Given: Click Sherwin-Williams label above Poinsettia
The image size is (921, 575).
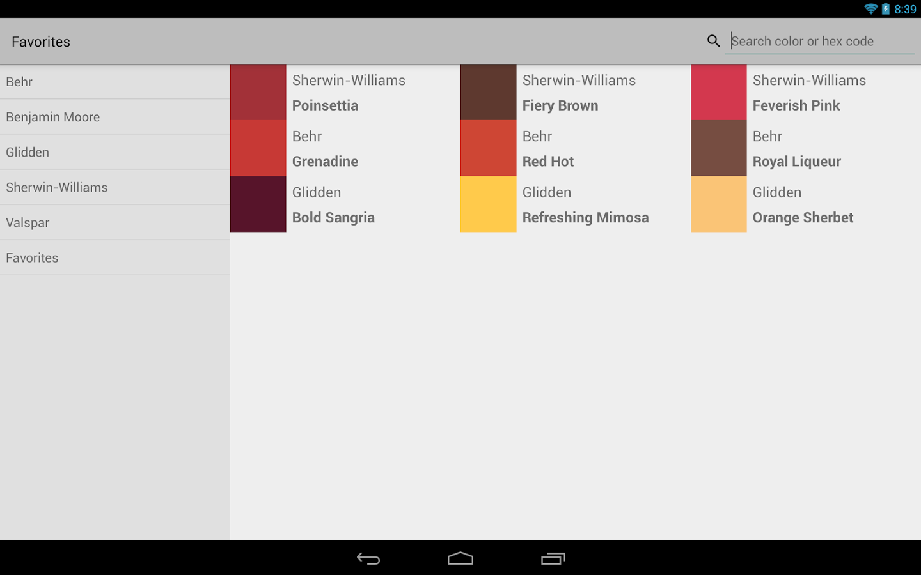Looking at the screenshot, I should click(x=349, y=80).
